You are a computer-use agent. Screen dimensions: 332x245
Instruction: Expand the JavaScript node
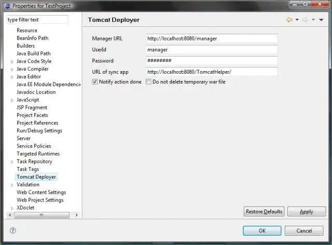[x=12, y=100]
